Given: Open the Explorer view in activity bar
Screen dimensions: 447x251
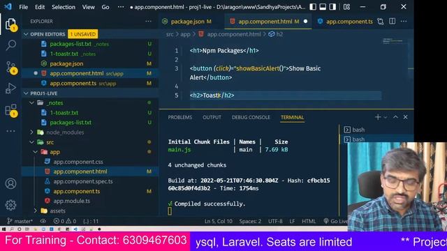Looking at the screenshot, I should click(x=11, y=24).
